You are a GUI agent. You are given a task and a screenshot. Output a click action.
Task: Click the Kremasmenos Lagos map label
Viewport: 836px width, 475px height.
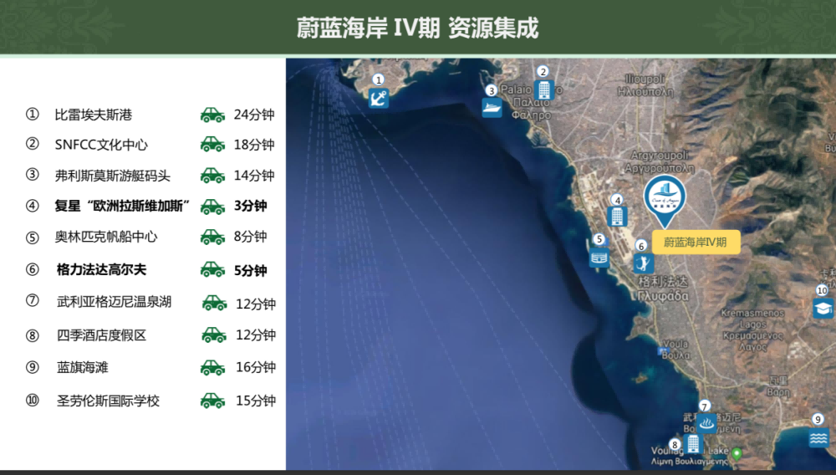(x=752, y=329)
